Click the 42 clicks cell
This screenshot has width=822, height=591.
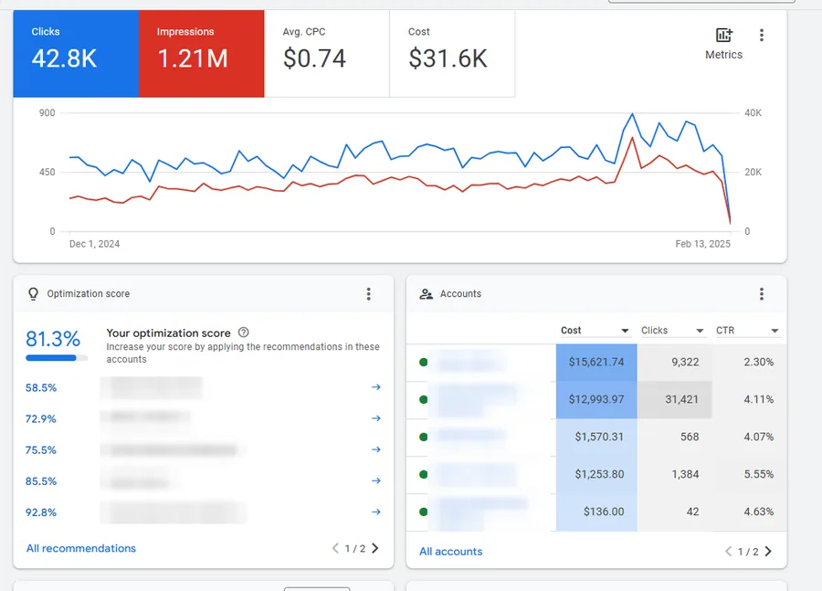674,512
